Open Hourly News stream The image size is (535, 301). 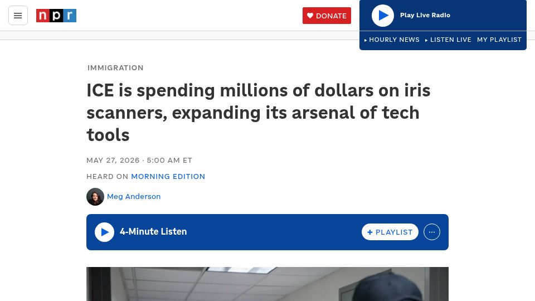click(392, 40)
